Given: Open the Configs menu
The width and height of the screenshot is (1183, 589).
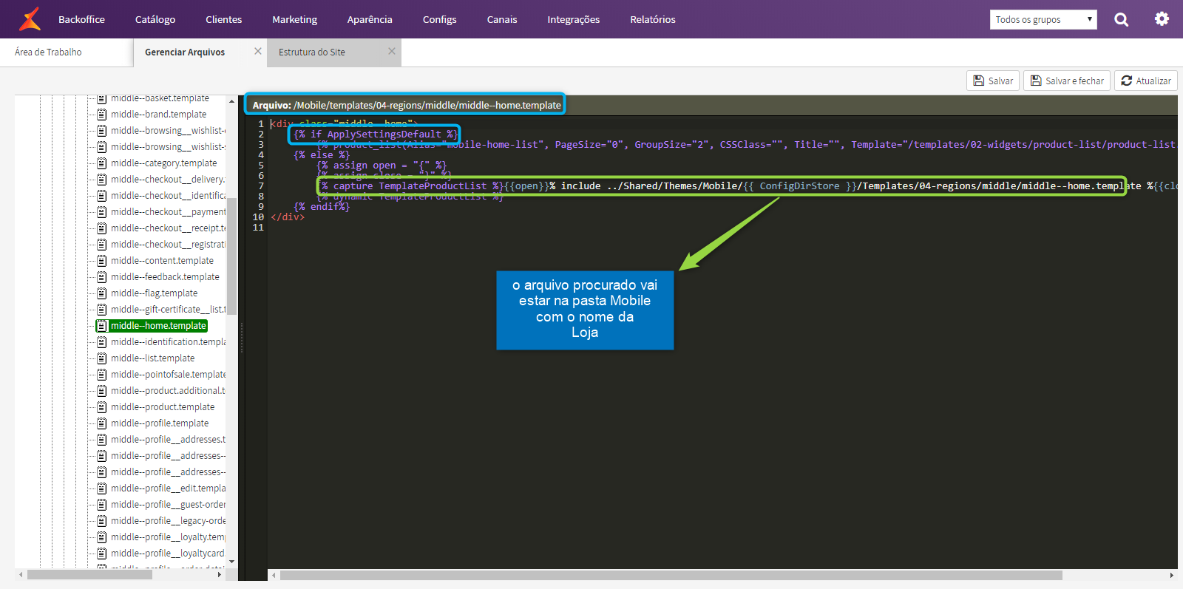Looking at the screenshot, I should [x=439, y=19].
